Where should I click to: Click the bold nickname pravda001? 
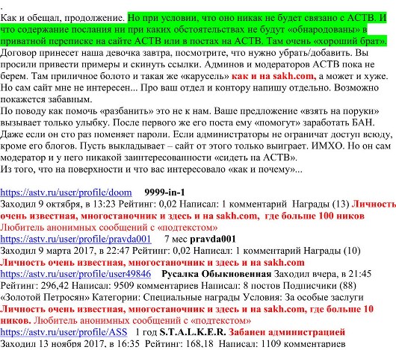[213, 239]
